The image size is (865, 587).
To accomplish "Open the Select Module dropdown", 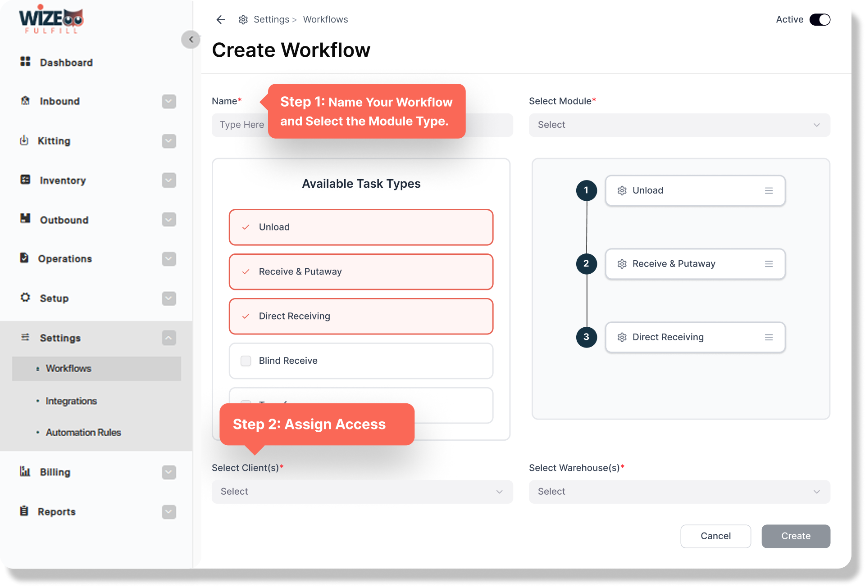I will tap(679, 125).
